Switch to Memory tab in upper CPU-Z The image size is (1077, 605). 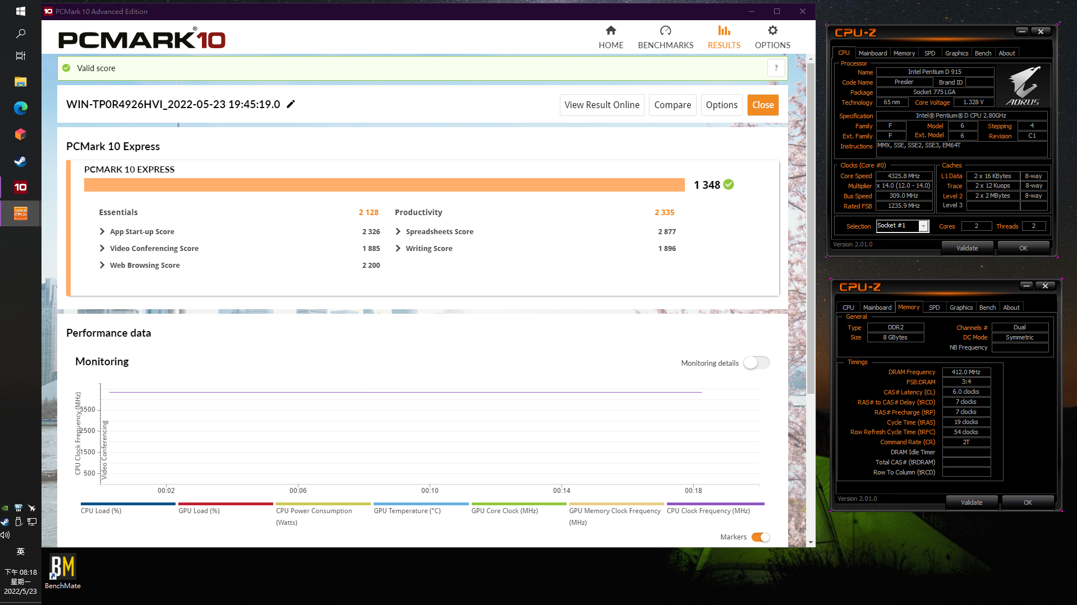904,53
